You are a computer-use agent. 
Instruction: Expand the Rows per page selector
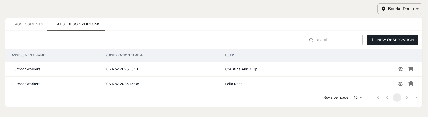coord(358,98)
